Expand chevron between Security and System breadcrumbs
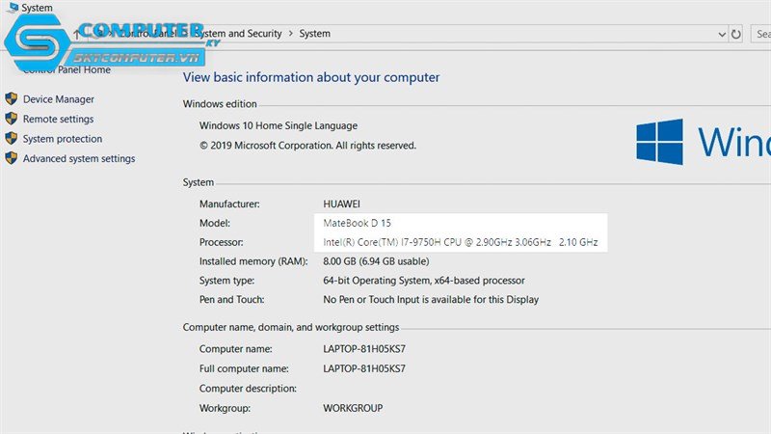The image size is (771, 434). (x=291, y=34)
